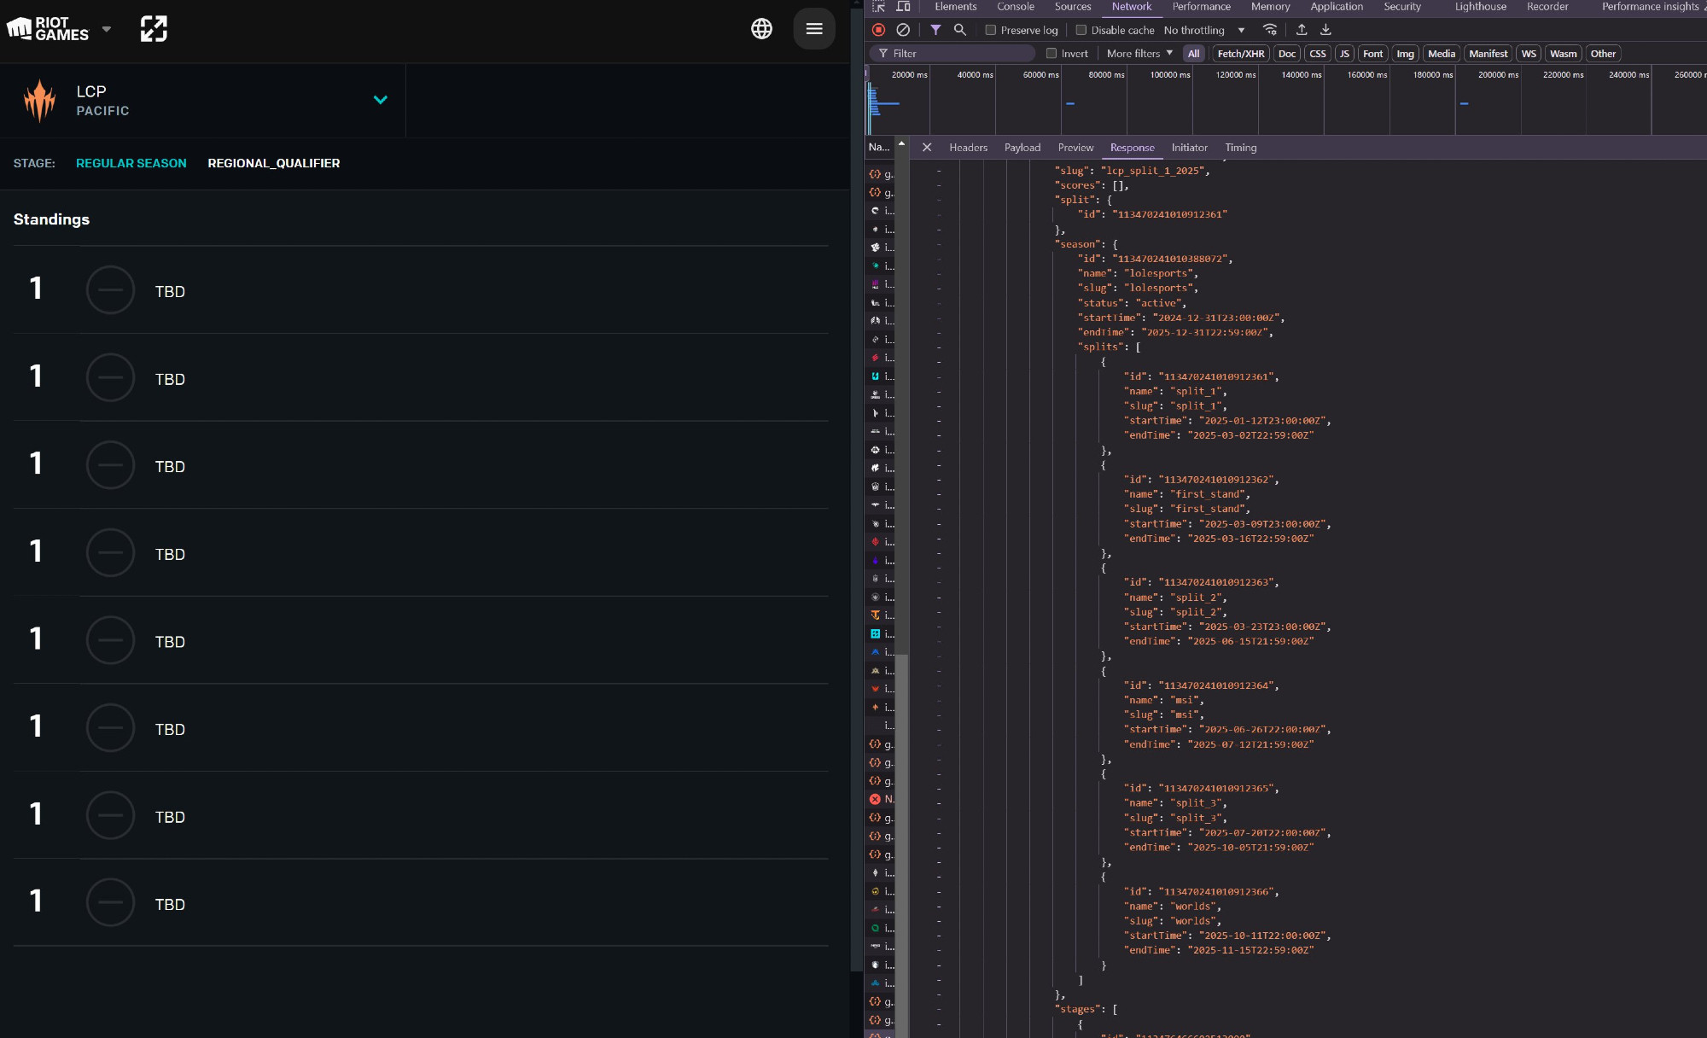Open the globe language selector
The height and width of the screenshot is (1038, 1707).
[x=761, y=29]
